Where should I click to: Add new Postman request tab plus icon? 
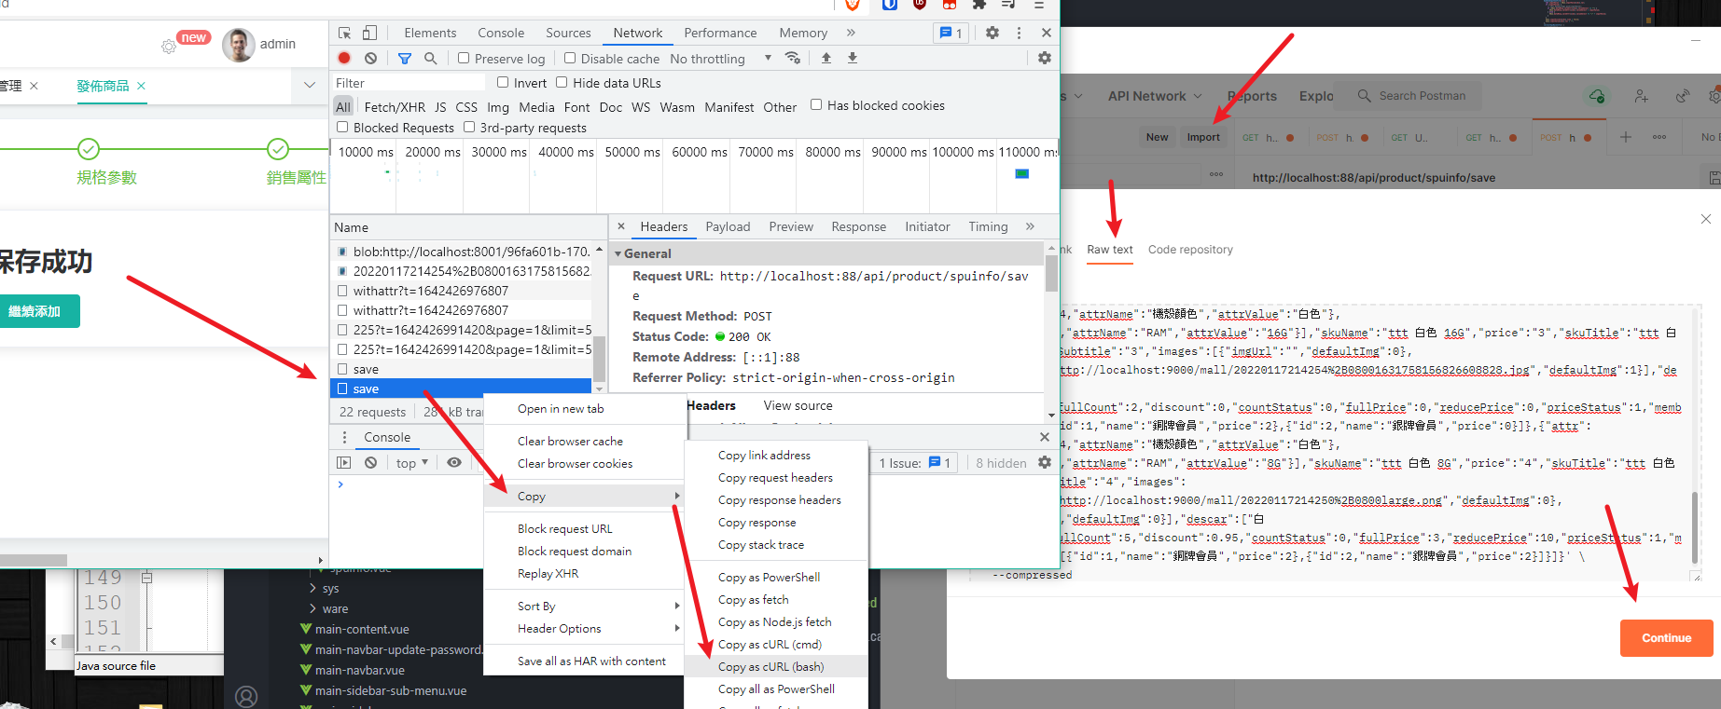click(1626, 137)
